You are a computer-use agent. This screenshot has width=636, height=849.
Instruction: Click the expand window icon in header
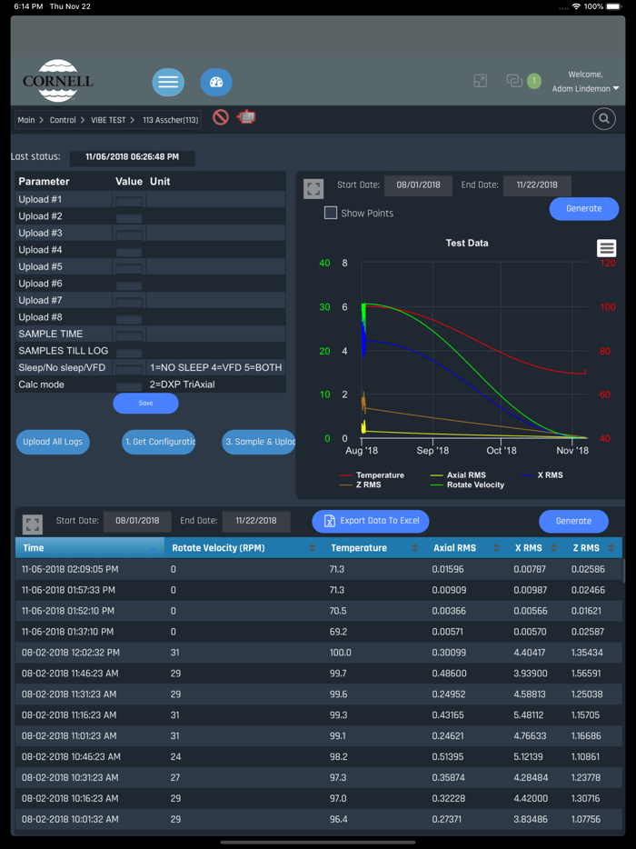coord(480,81)
